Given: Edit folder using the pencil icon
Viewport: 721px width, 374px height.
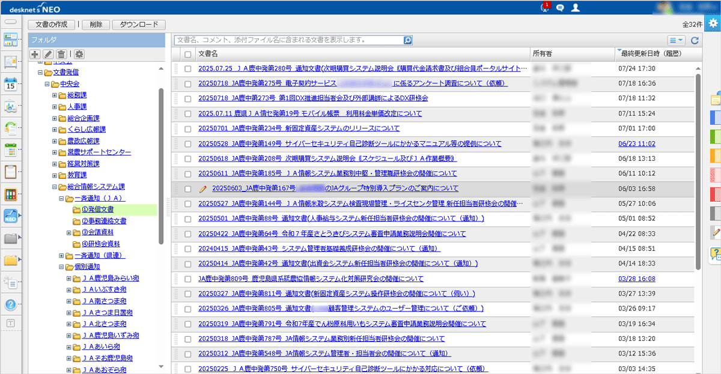Looking at the screenshot, I should 48,54.
